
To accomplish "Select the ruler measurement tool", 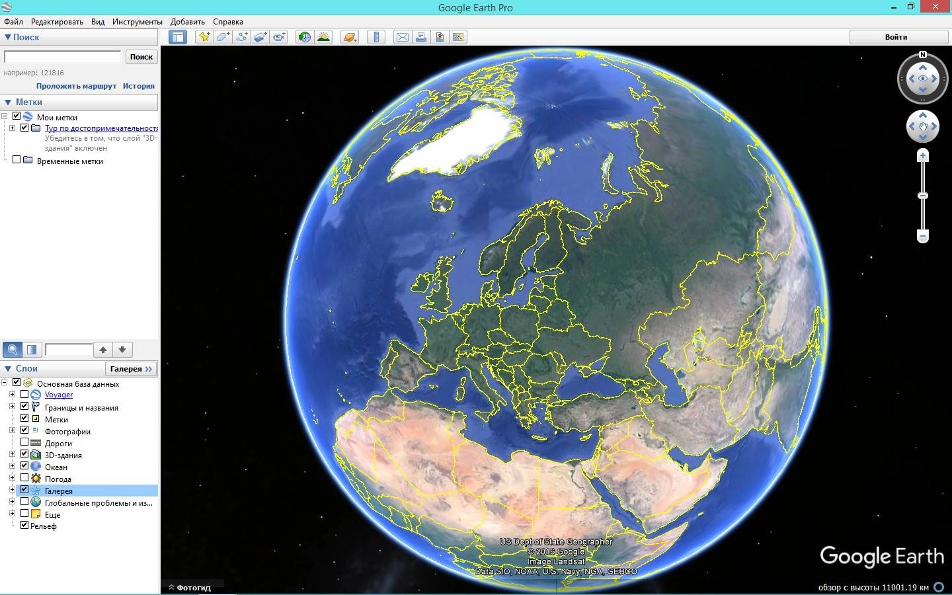I will tap(376, 37).
